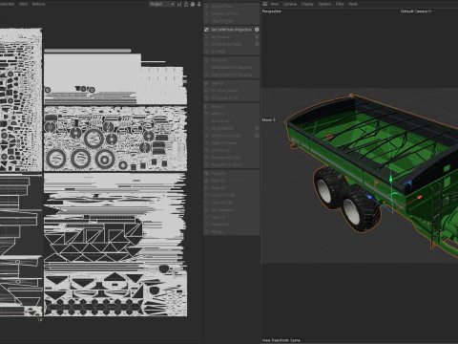Open settings gear for Set UVW from Projection
The width and height of the screenshot is (458, 344).
pos(257,30)
